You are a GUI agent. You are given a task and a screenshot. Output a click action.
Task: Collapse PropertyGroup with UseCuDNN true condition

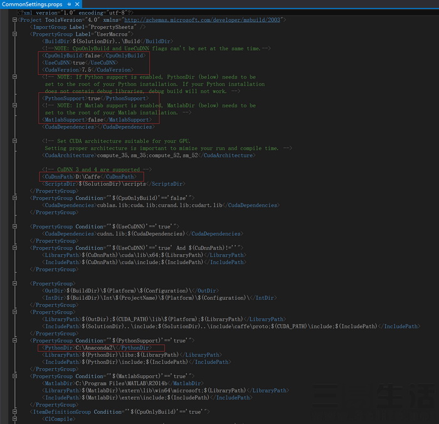pos(14,226)
